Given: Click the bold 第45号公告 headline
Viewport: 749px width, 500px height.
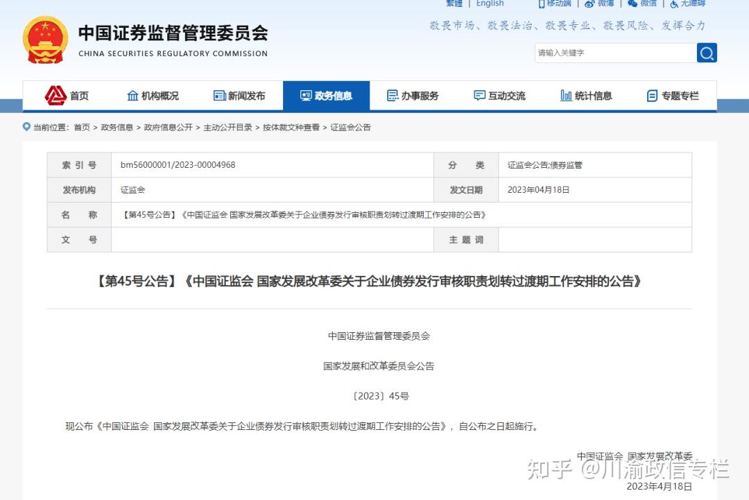Looking at the screenshot, I should pyautogui.click(x=369, y=281).
